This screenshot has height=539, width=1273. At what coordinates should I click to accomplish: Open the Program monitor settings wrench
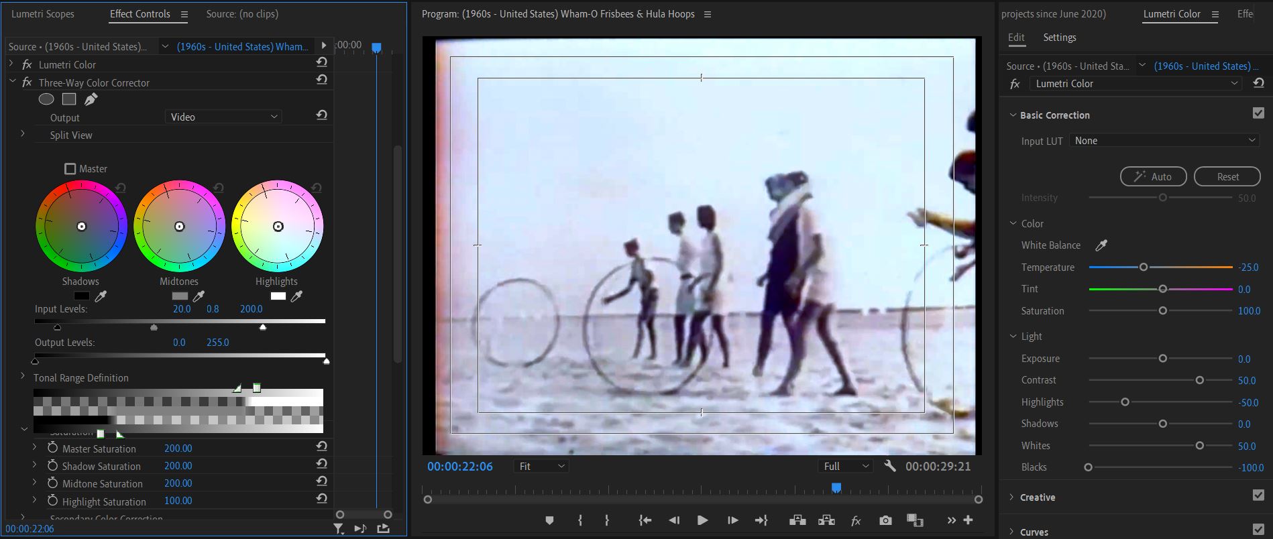(890, 466)
